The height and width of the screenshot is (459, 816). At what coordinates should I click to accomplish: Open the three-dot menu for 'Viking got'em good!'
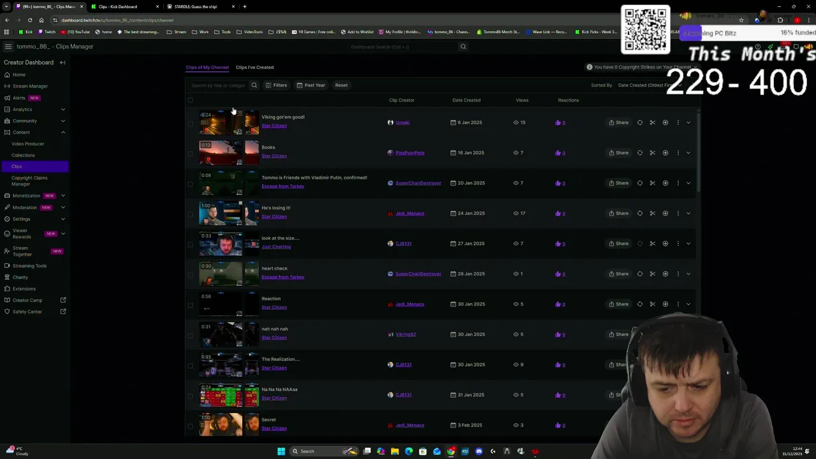pos(678,122)
